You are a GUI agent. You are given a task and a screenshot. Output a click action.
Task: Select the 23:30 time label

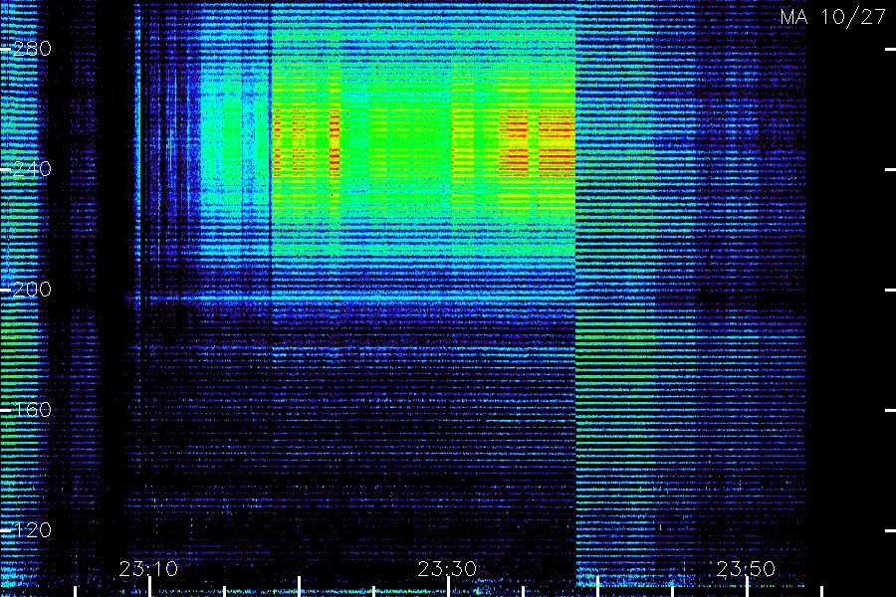[x=447, y=569]
